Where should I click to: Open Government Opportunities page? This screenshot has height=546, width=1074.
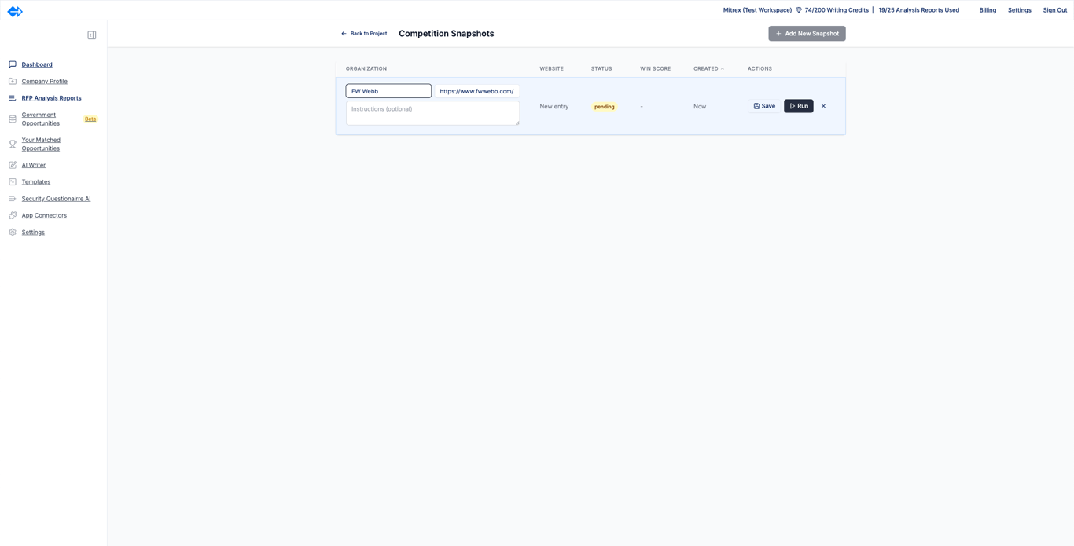pos(41,119)
